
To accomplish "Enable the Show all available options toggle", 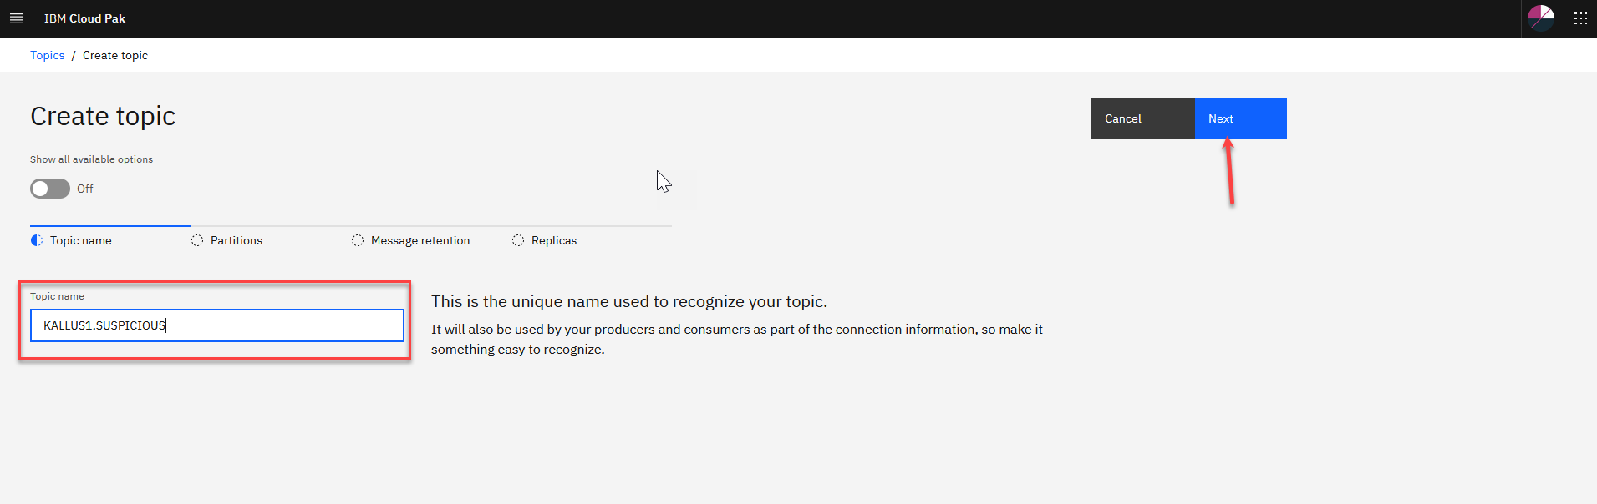I will coord(50,189).
